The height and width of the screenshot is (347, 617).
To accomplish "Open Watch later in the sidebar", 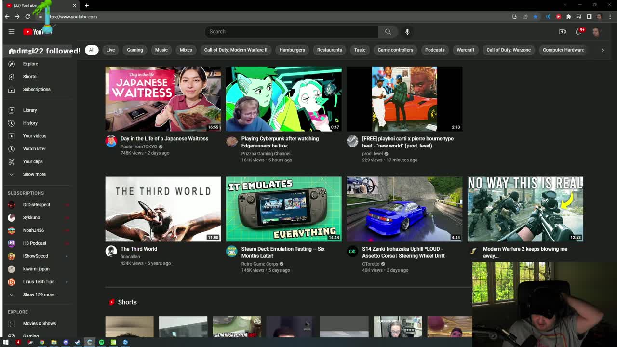I will click(39, 149).
